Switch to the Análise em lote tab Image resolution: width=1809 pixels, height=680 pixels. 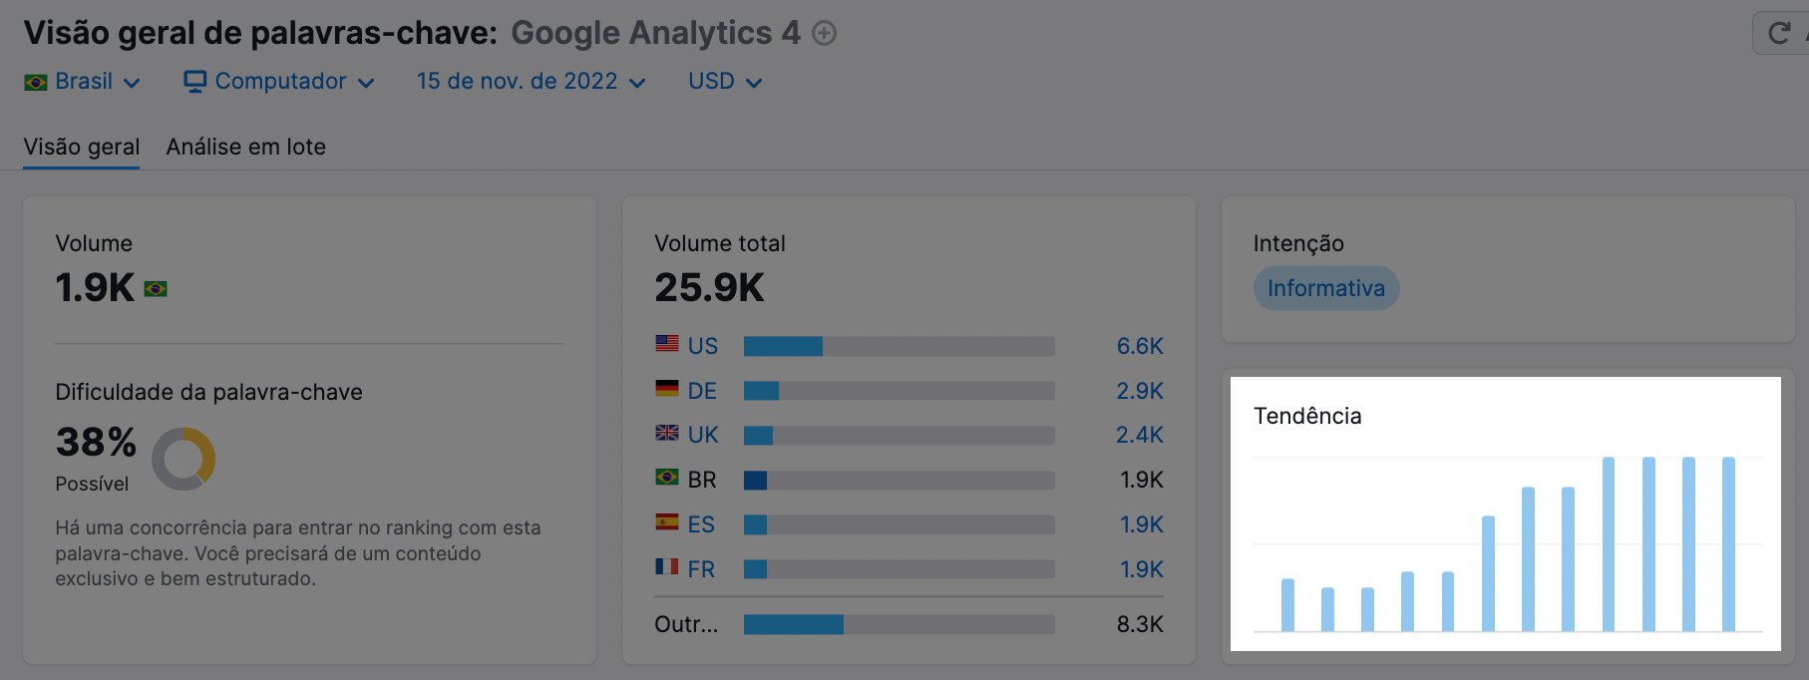(245, 147)
